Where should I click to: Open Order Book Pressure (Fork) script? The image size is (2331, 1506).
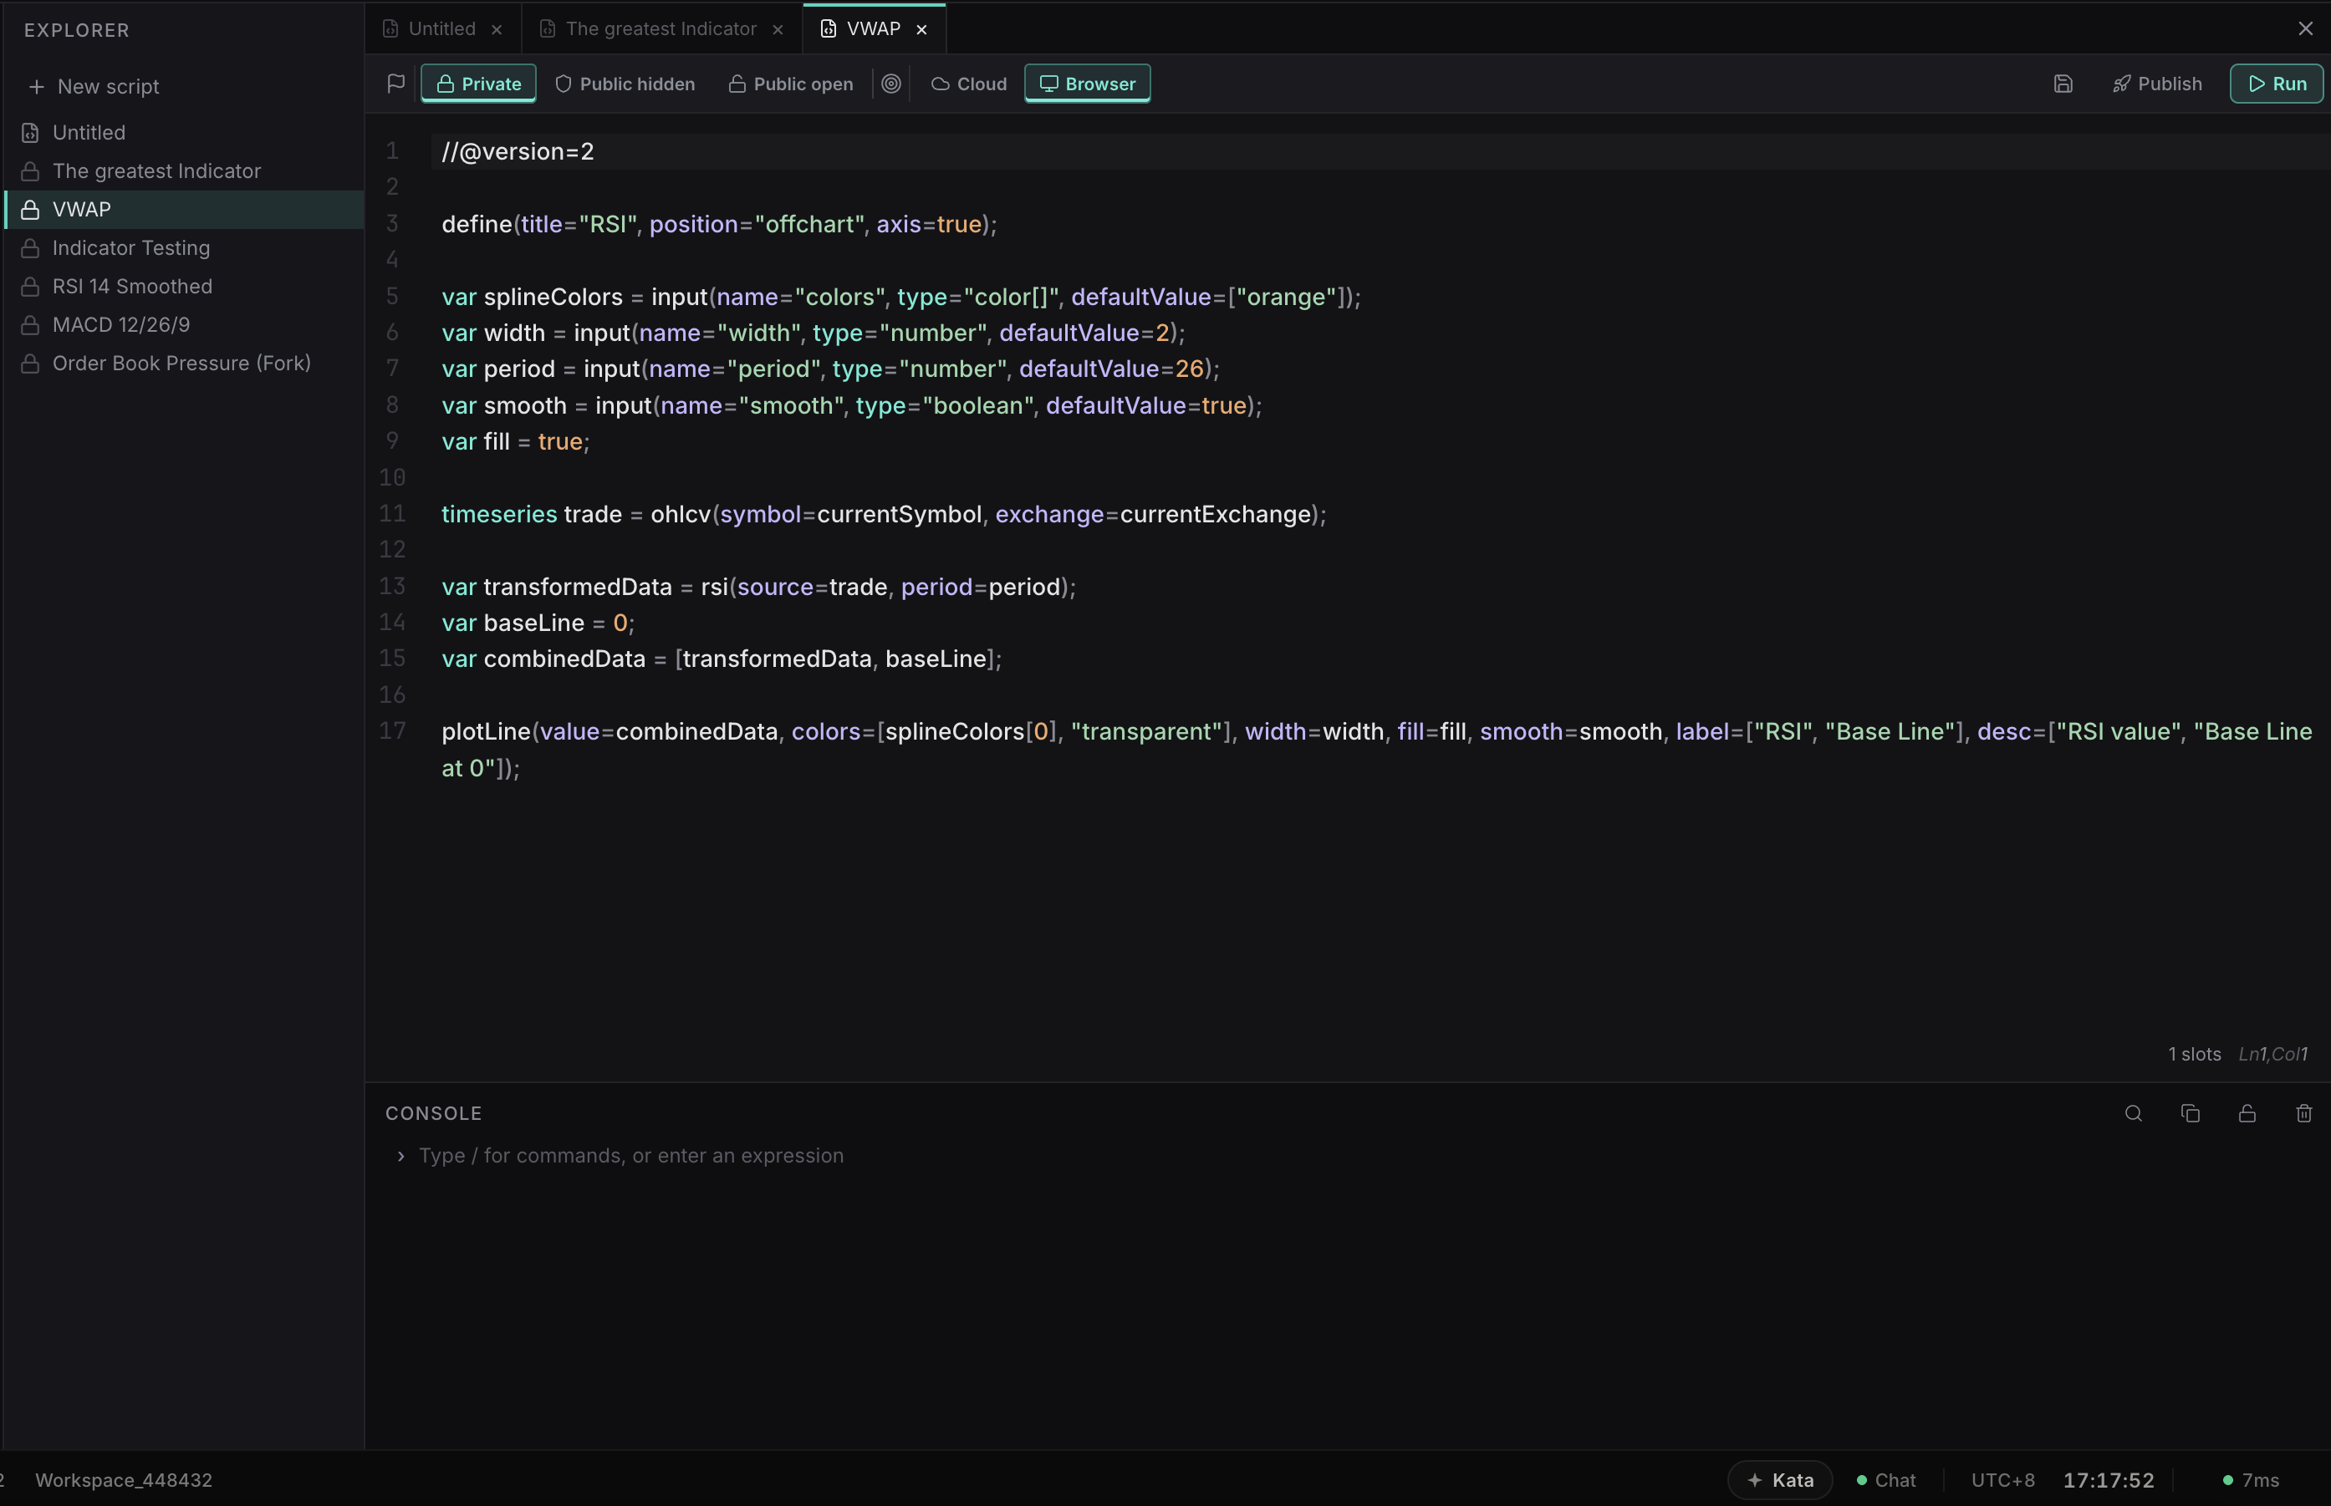tap(184, 364)
